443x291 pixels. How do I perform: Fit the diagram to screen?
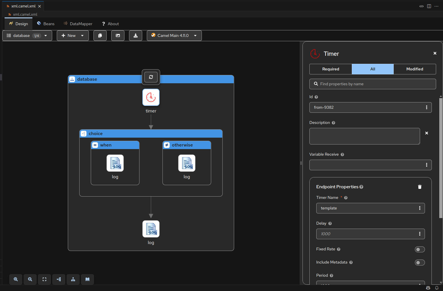(x=44, y=279)
